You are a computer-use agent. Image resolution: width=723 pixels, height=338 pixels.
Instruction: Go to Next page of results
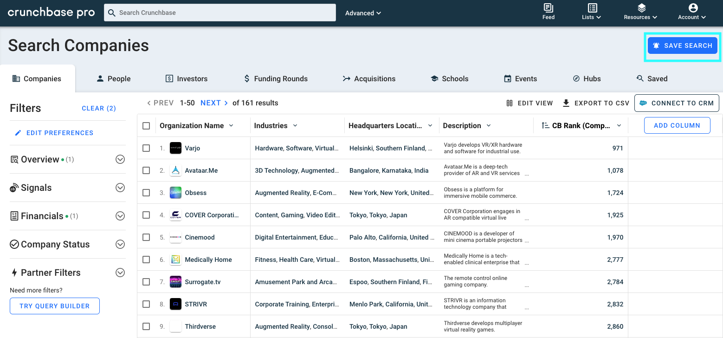(214, 103)
